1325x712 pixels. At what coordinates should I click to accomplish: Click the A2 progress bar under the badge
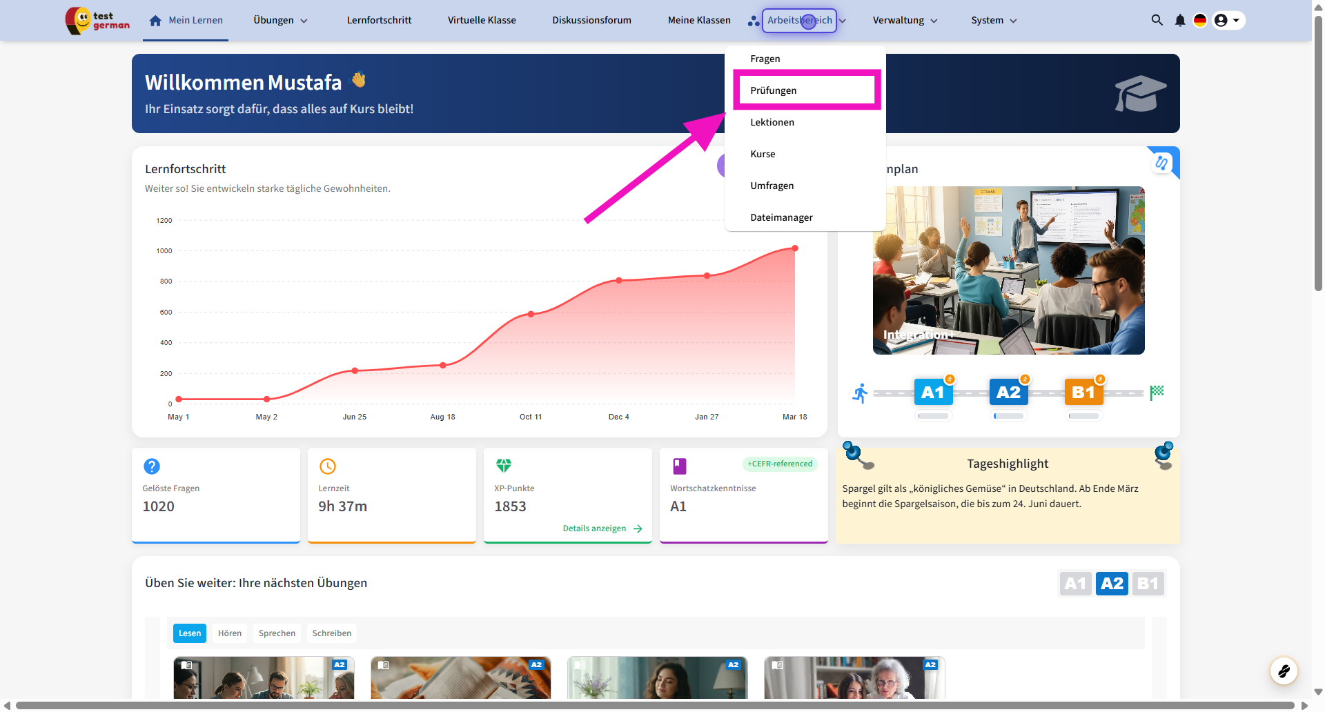click(1008, 416)
